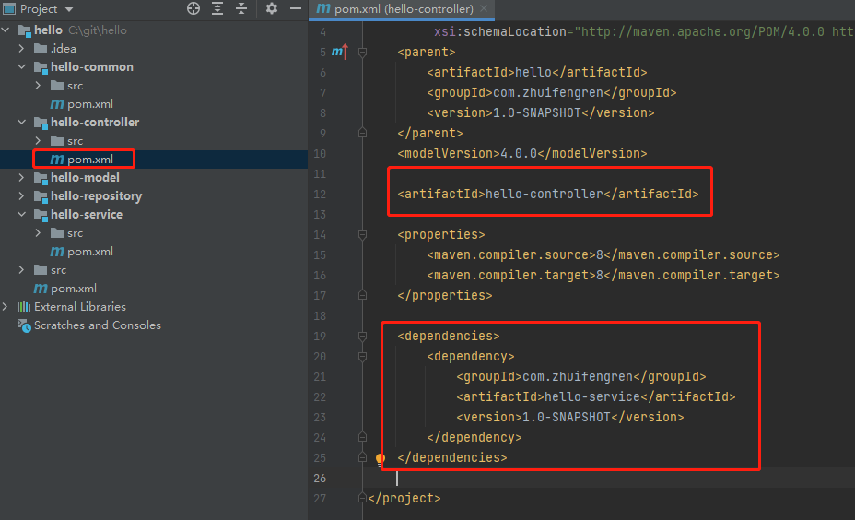This screenshot has width=855, height=520.
Task: Click the Collapse All icon in Project panel
Action: pyautogui.click(x=241, y=8)
